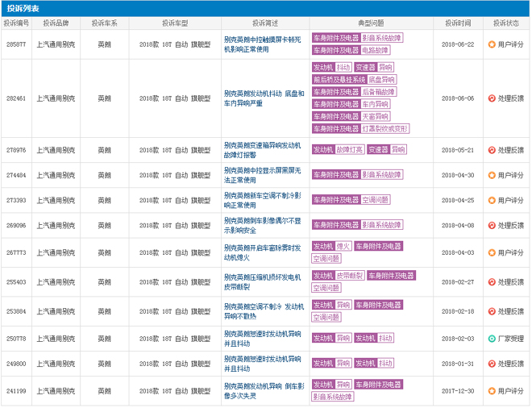Screen dimensions: 532x408
Task: Click the 变速器 异响 tag in complaint 278976
Action: 386,149
